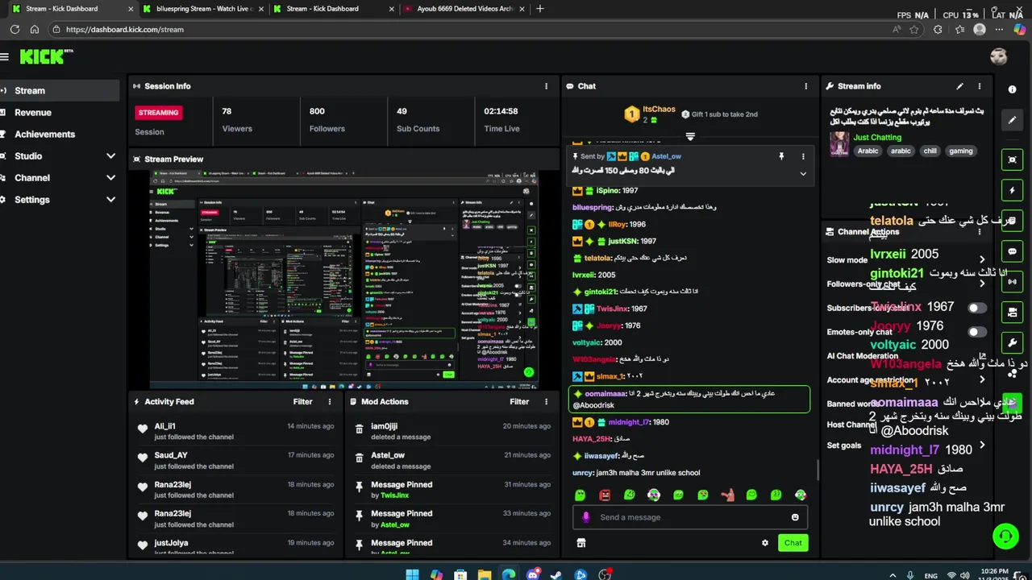The image size is (1032, 580).
Task: Select Achievements in the sidebar
Action: (x=60, y=135)
